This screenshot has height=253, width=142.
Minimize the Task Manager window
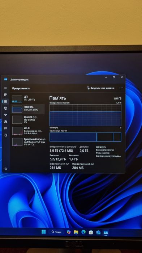pyautogui.click(x=106, y=77)
